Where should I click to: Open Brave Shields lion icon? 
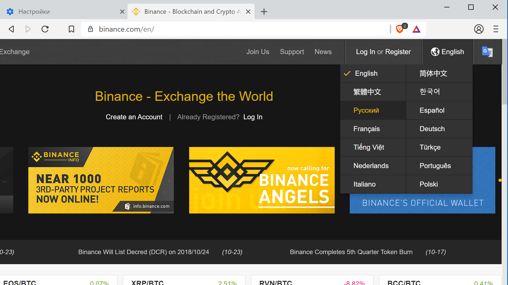(400, 29)
